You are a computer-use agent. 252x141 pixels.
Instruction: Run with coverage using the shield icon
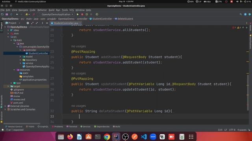point(87,14)
